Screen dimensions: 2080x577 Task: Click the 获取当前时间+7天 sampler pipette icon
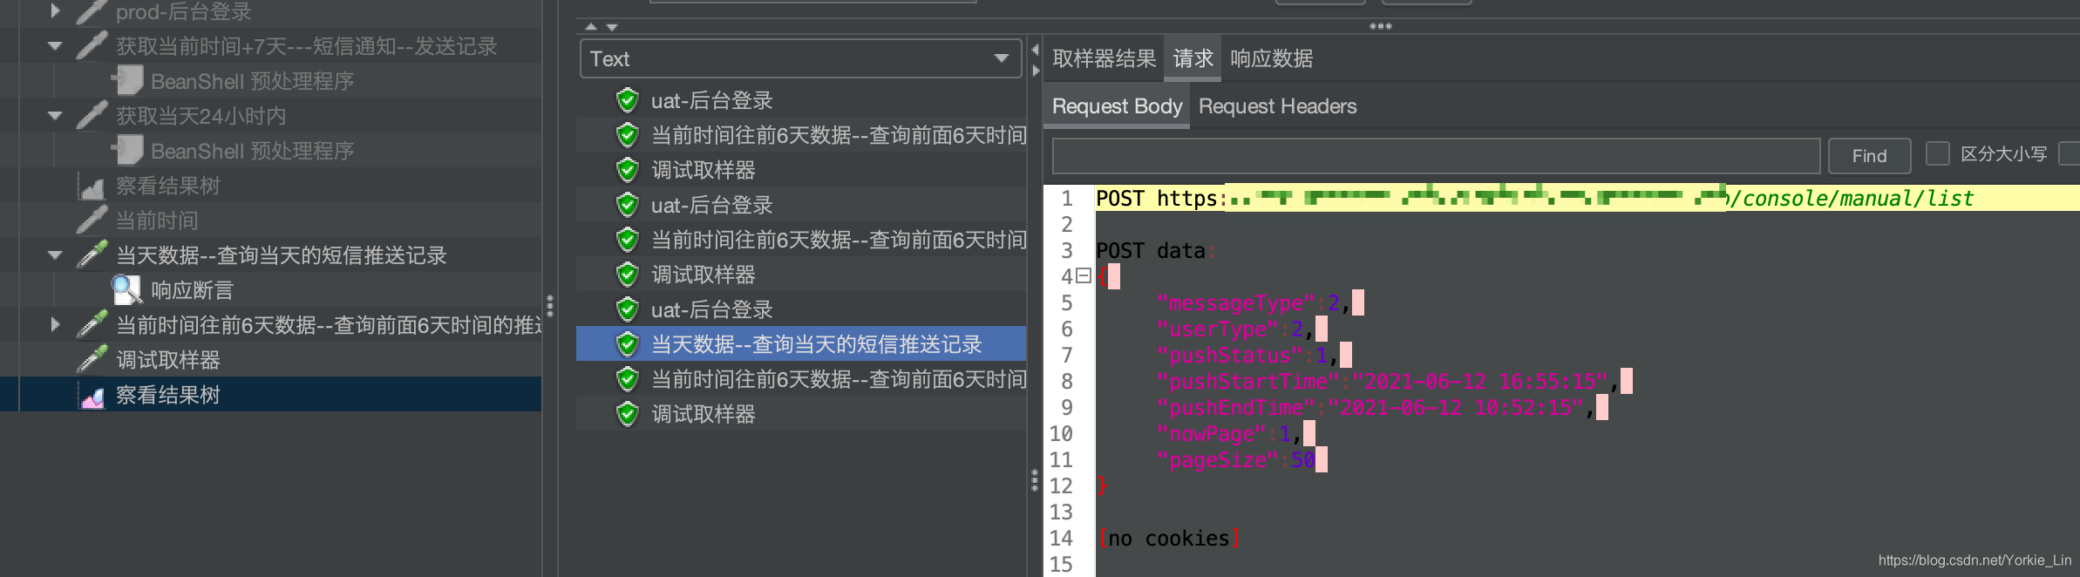coord(92,45)
